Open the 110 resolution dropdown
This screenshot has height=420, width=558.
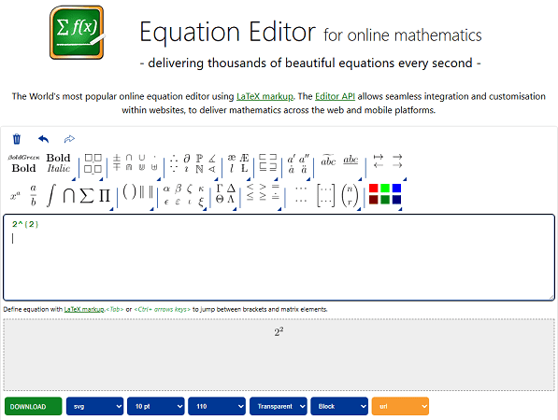(x=217, y=406)
